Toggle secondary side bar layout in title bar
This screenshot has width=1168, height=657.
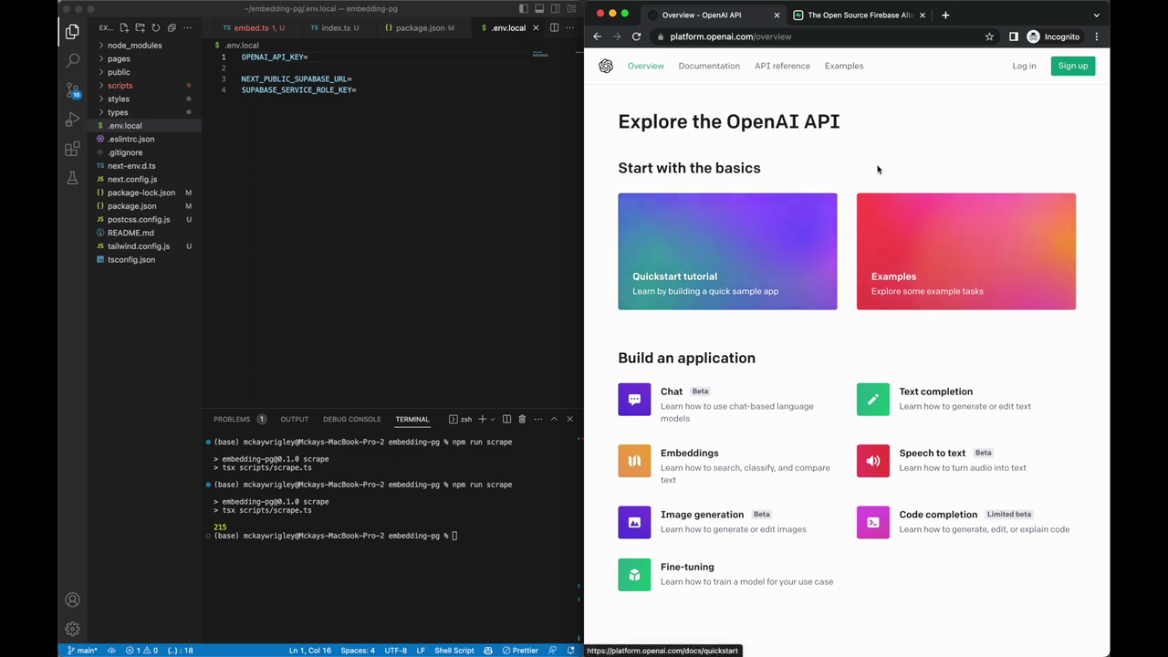(x=555, y=8)
